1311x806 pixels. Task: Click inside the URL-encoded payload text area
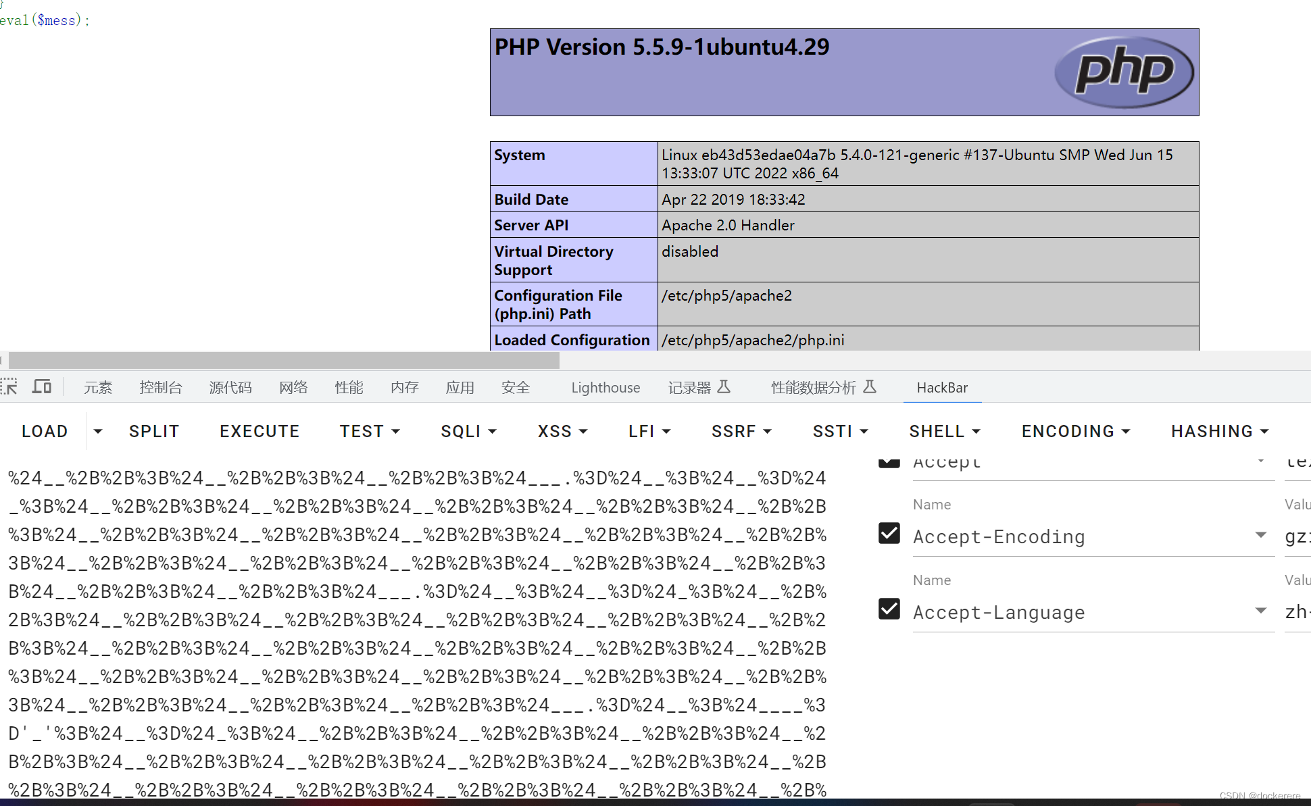(418, 634)
